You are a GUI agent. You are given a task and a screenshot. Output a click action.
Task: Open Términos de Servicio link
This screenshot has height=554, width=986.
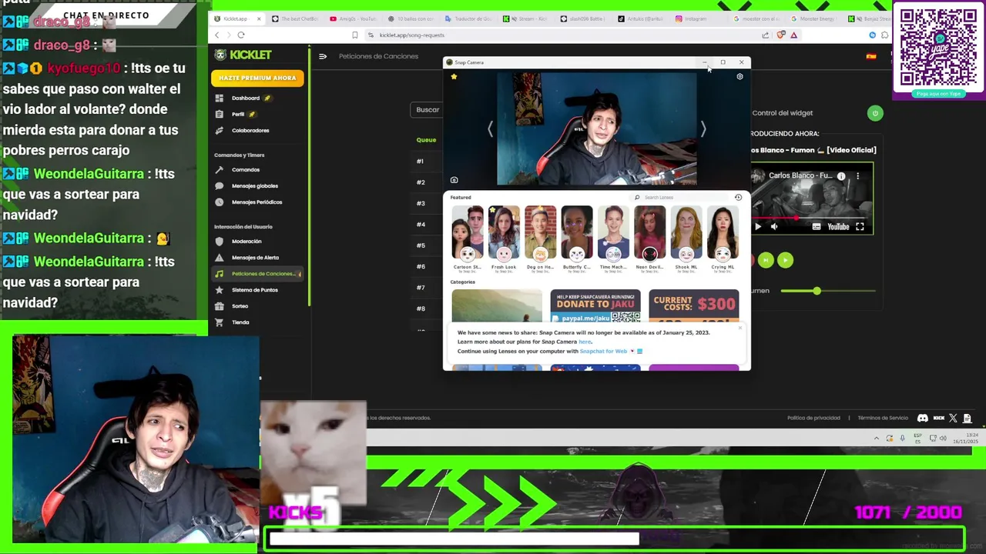pyautogui.click(x=883, y=418)
